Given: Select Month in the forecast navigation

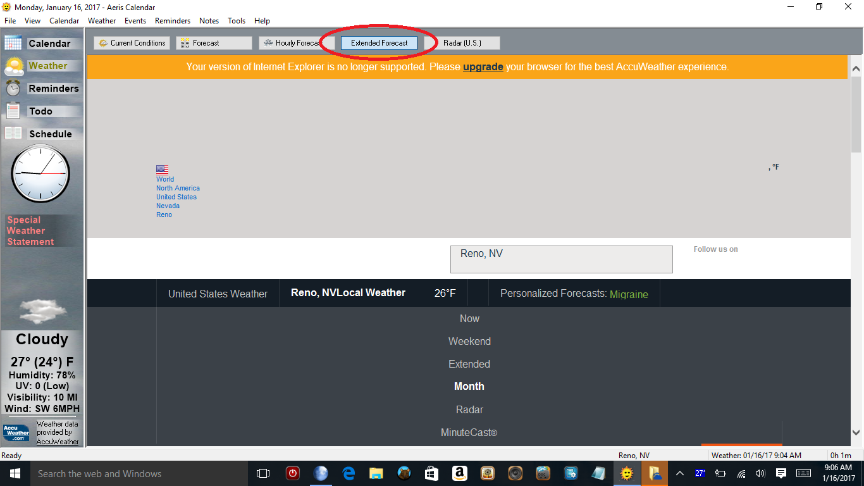Looking at the screenshot, I should coord(469,387).
